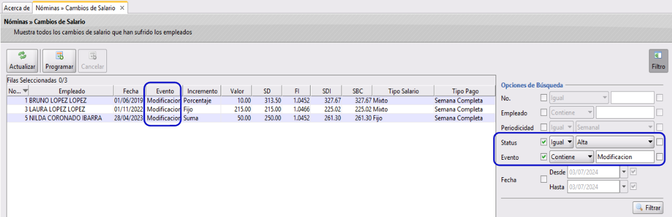Image resolution: width=672 pixels, height=217 pixels.
Task: Sort by the Valor column header
Action: (x=236, y=91)
